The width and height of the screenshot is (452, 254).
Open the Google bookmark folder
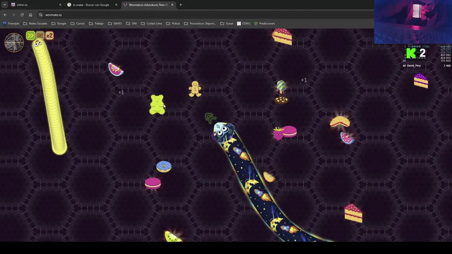click(59, 24)
